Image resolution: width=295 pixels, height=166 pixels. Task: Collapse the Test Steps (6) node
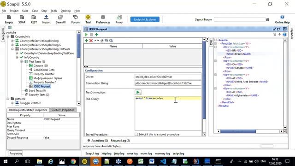coord(22,61)
